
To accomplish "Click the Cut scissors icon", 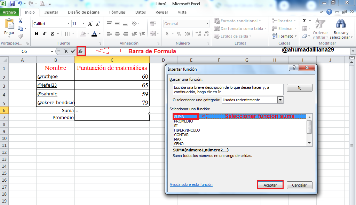I will (21, 21).
